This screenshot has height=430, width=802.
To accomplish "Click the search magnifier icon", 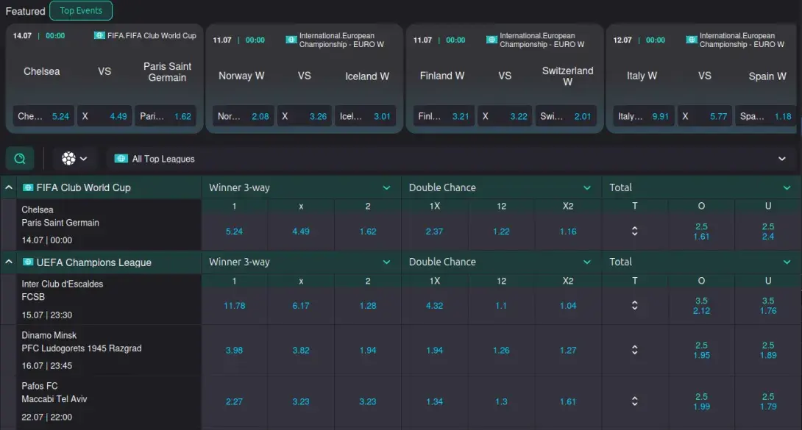I will [20, 159].
